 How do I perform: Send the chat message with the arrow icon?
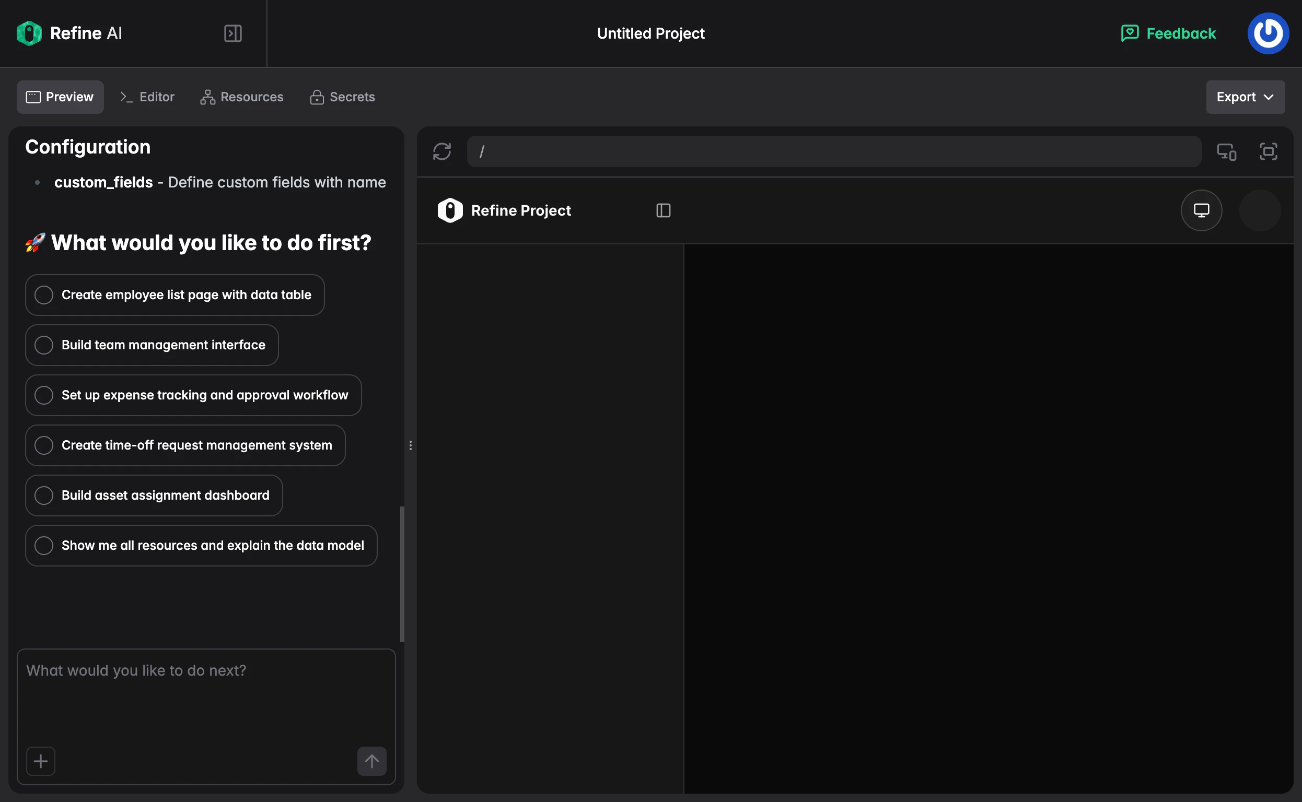pyautogui.click(x=371, y=761)
